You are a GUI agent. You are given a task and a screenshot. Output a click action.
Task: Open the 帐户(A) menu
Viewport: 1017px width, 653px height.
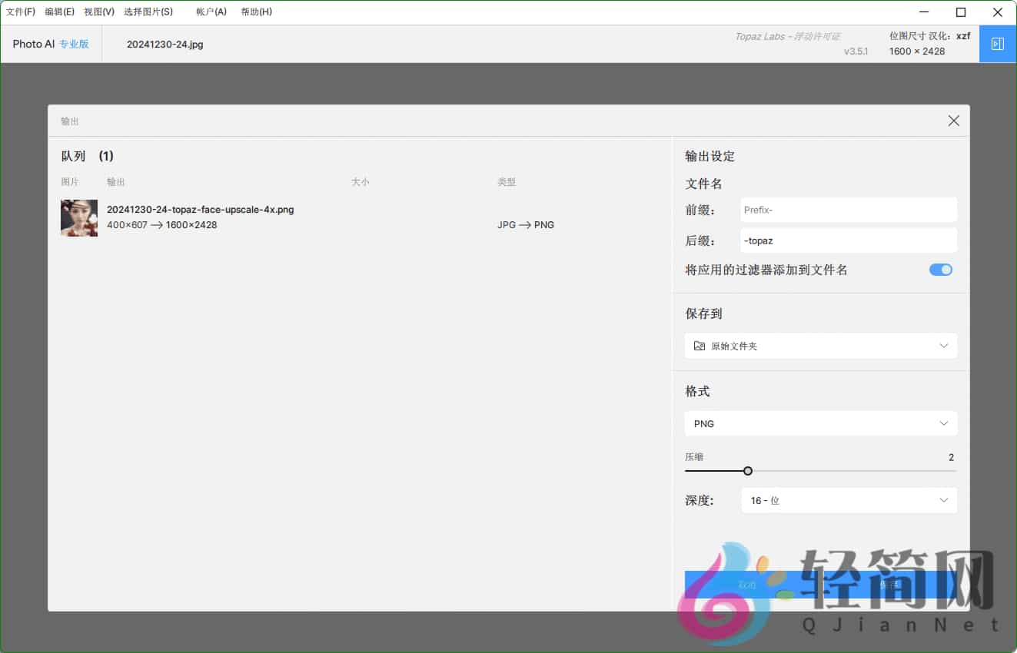(210, 12)
